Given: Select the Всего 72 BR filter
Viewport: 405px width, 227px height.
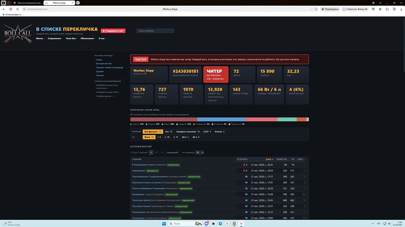Looking at the screenshot, I should tap(149, 137).
